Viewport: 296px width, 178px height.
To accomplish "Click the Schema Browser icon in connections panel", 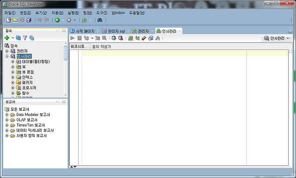I will (x=32, y=38).
